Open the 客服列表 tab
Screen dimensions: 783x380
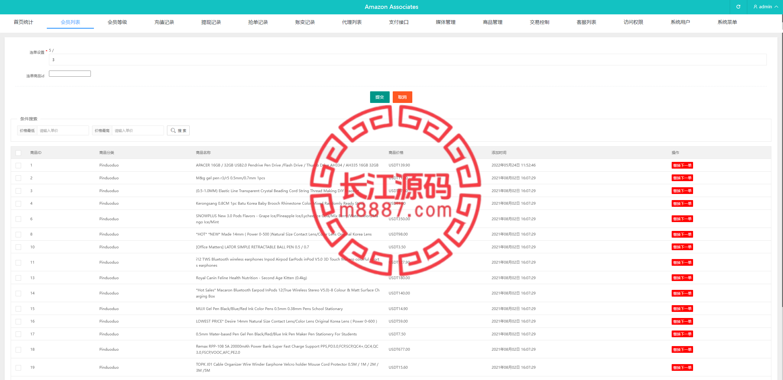(586, 22)
